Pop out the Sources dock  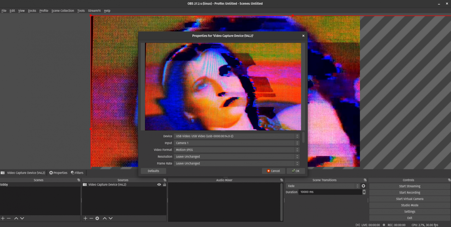(x=165, y=180)
